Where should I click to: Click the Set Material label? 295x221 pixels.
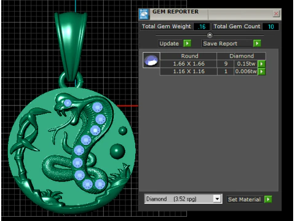pos(245,200)
